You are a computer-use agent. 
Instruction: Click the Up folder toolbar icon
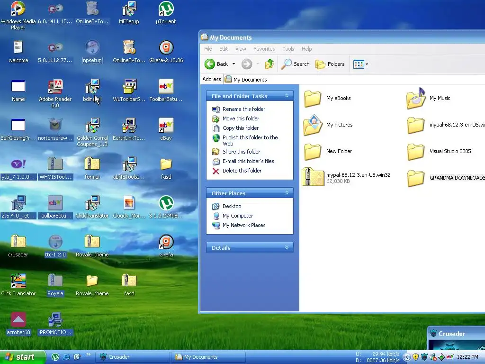pos(269,64)
